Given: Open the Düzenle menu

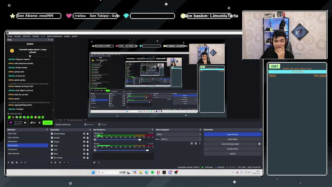Looking at the screenshot, I should (18, 36).
